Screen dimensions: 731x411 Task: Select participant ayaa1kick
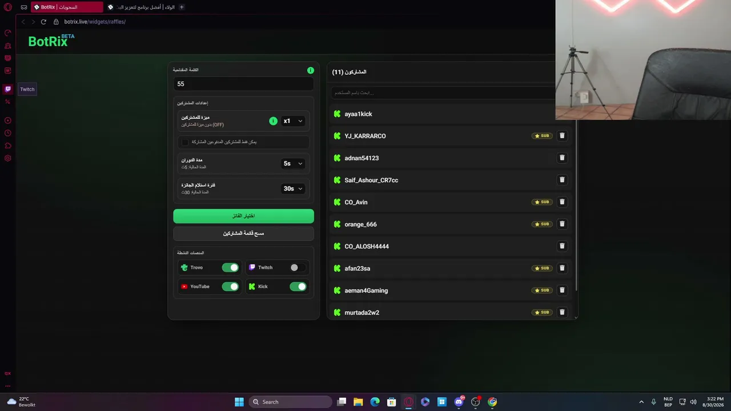pos(358,114)
